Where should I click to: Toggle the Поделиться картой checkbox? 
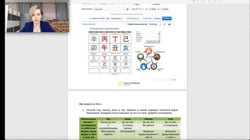(90, 18)
